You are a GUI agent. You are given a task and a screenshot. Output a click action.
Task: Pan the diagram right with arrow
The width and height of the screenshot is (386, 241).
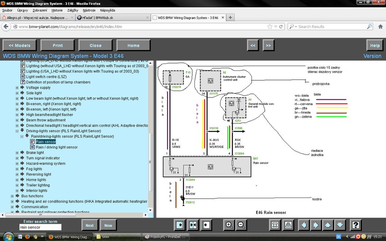315,225
